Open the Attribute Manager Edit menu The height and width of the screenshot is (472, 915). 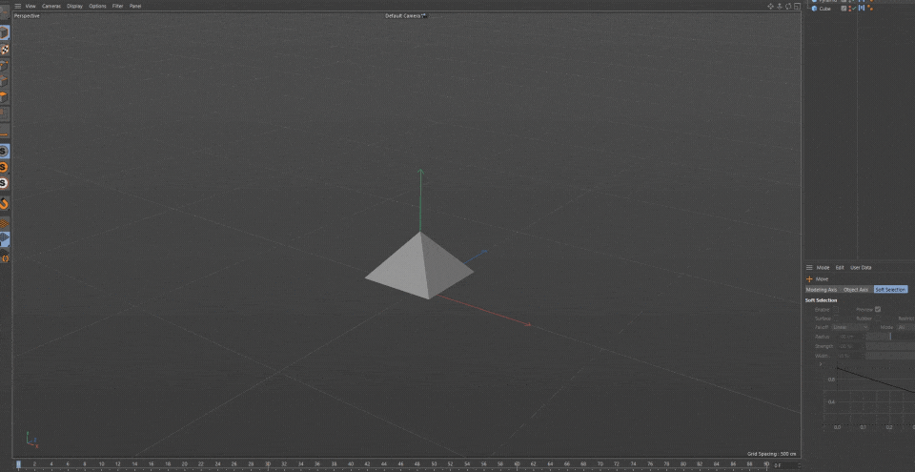pos(840,268)
